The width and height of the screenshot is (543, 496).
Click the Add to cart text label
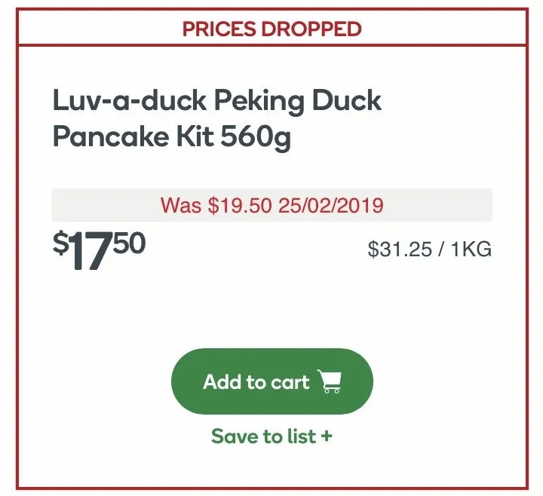point(256,381)
